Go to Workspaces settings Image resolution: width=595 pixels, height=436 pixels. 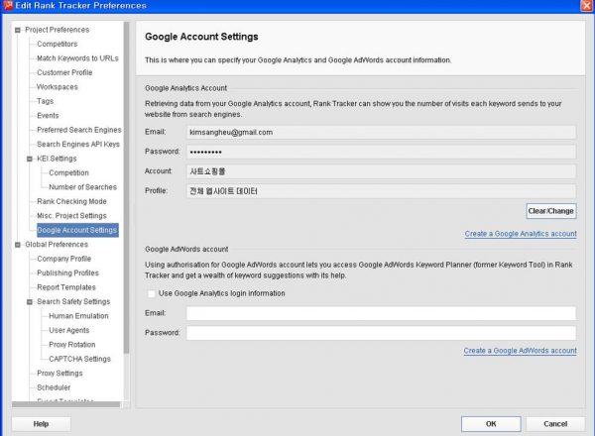point(57,87)
